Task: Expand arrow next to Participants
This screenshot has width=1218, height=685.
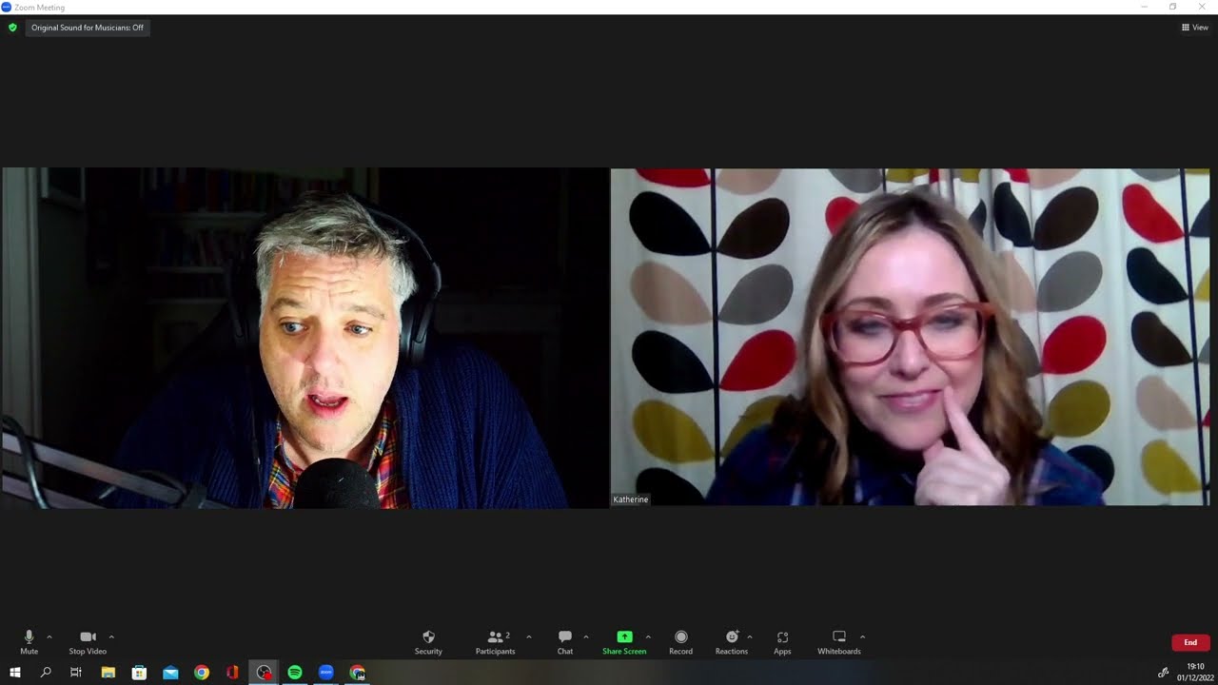Action: 529,636
